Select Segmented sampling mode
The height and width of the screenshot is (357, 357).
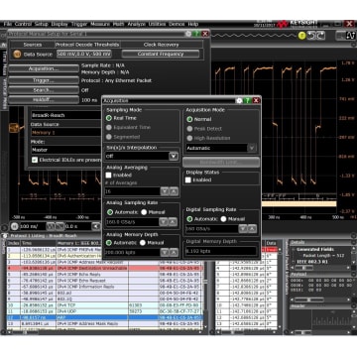tap(109, 137)
